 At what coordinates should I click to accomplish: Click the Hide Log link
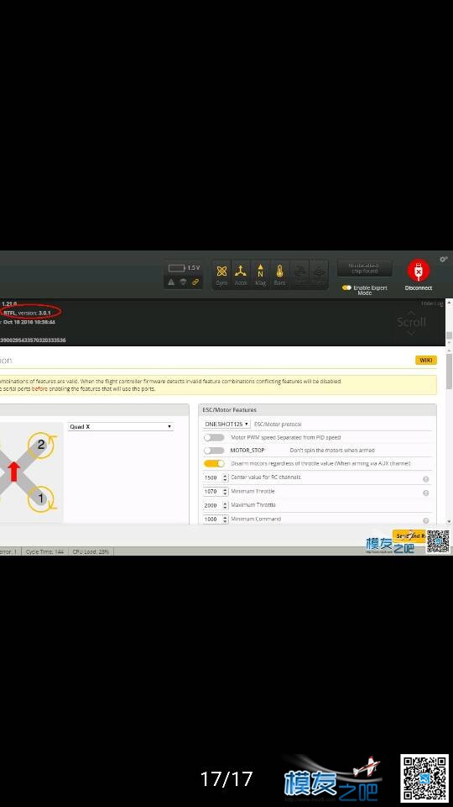pyautogui.click(x=432, y=303)
